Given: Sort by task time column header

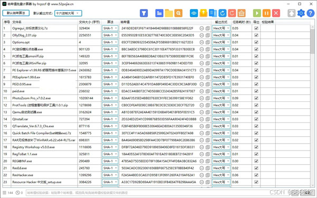Looking at the screenshot, I should tap(241, 22).
